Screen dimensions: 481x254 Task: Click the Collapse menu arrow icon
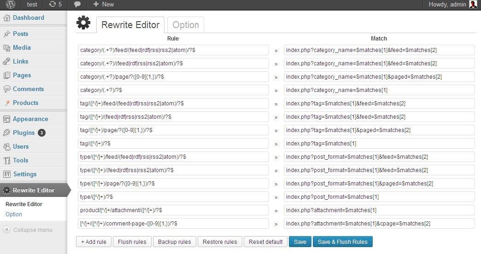tap(6, 230)
